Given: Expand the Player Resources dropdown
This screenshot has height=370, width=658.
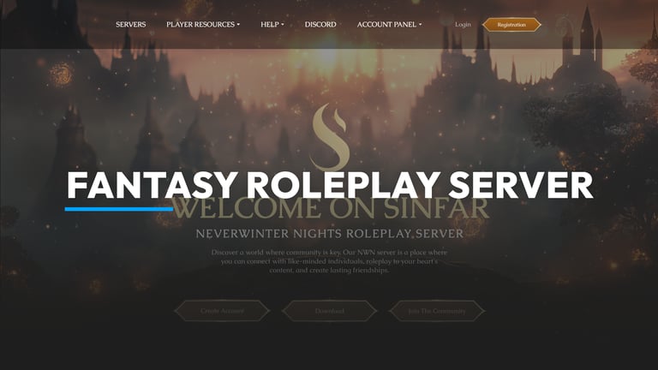Looking at the screenshot, I should point(203,24).
